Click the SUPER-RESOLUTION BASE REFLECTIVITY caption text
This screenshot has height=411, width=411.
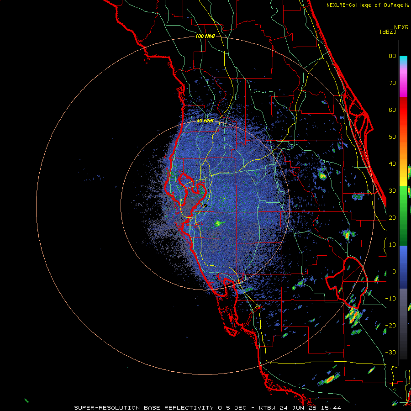coord(144,408)
